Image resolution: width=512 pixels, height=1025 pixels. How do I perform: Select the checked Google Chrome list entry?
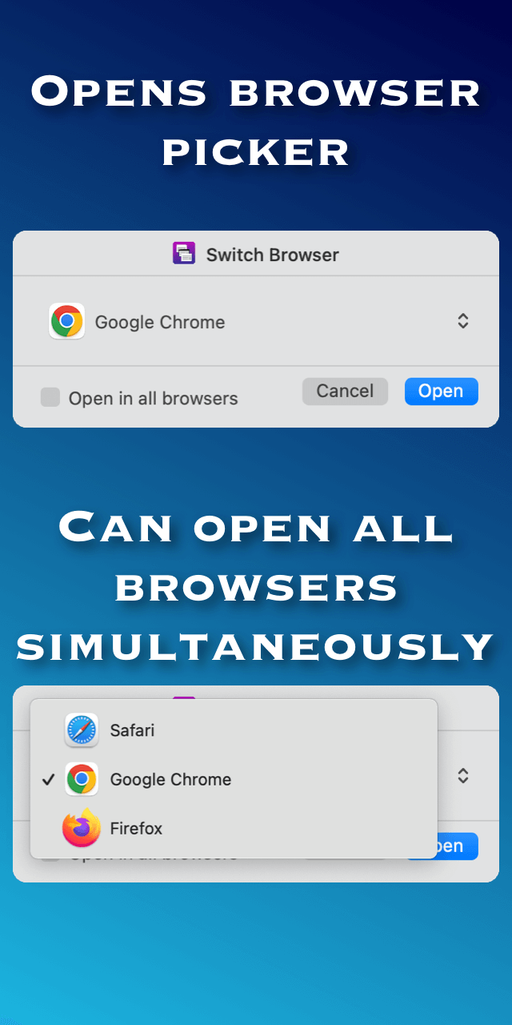tap(234, 779)
